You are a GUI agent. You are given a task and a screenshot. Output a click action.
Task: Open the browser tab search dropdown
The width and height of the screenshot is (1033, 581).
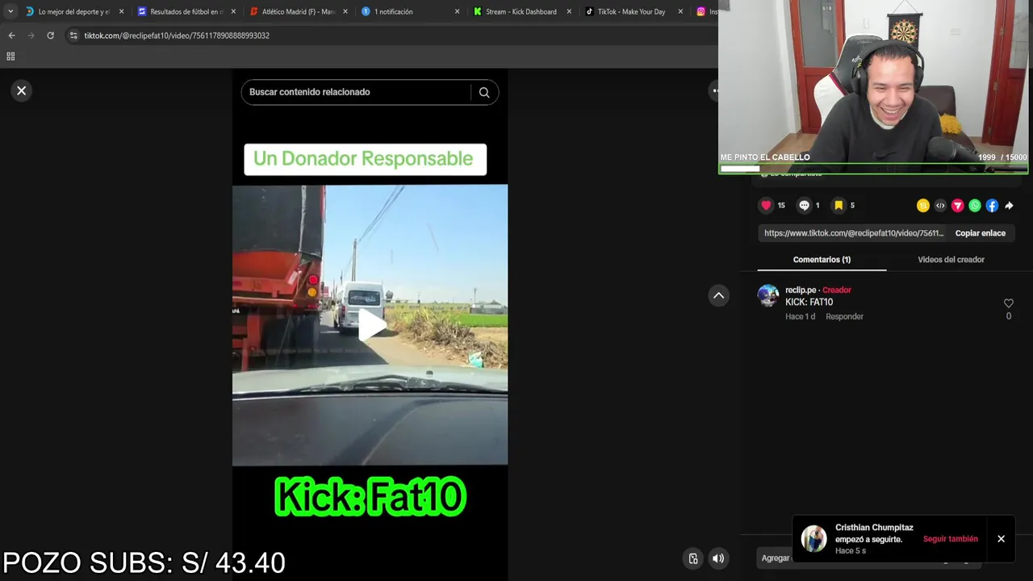coord(10,11)
